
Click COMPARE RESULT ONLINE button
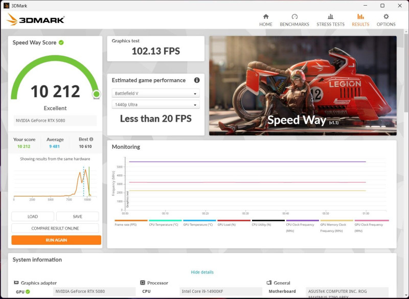[x=55, y=228]
